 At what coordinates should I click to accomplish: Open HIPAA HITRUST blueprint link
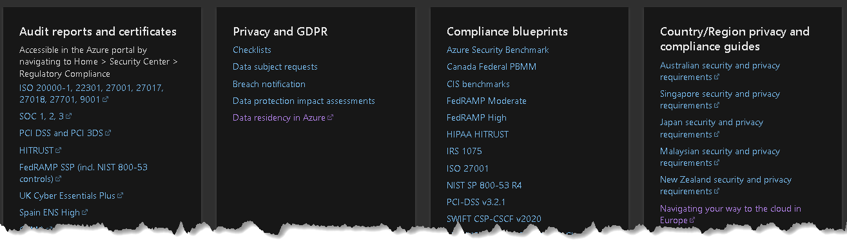click(x=478, y=134)
